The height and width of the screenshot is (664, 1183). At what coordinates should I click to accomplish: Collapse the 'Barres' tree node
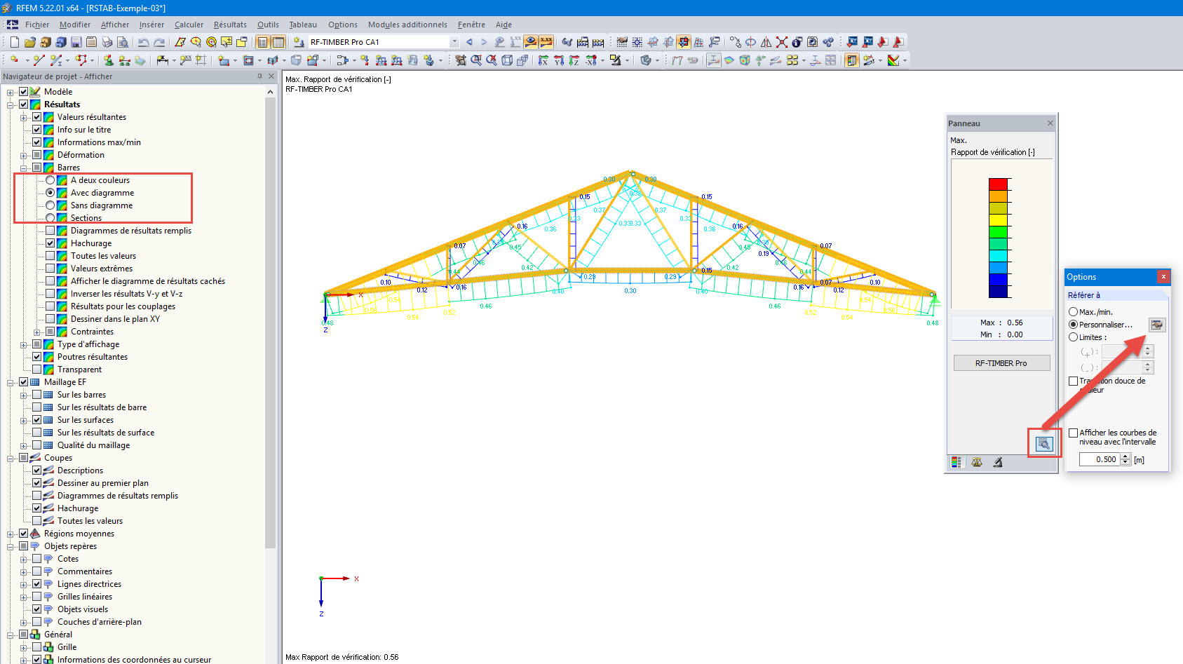pyautogui.click(x=24, y=168)
